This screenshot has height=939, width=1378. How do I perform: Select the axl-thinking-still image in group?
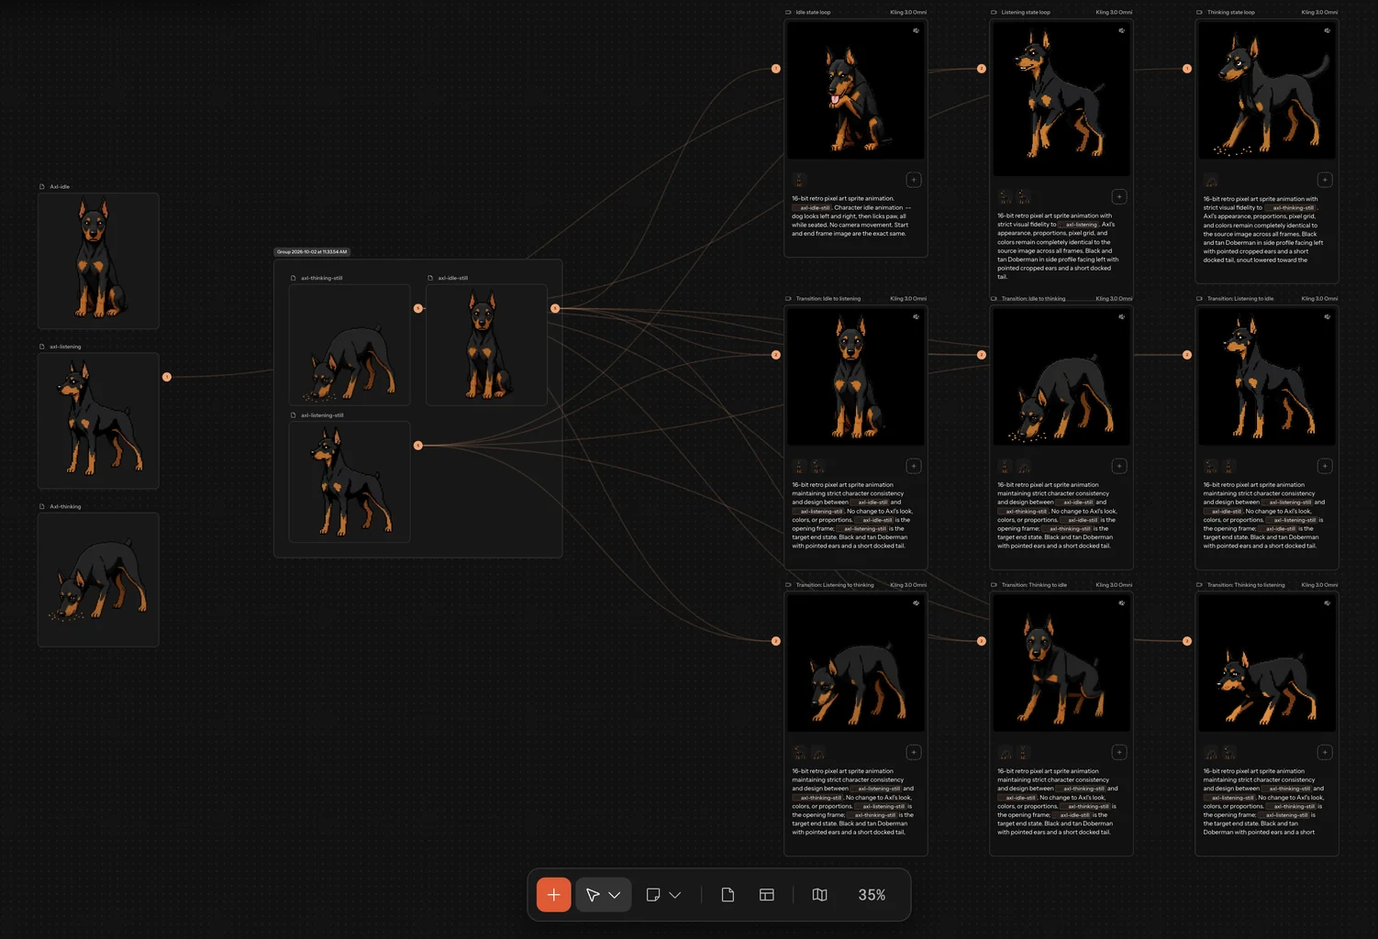[350, 345]
